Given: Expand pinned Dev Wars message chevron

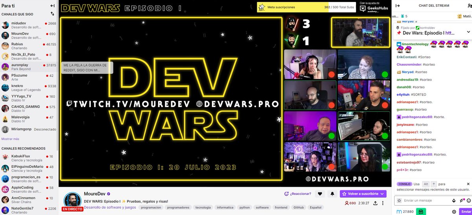Looking at the screenshot, I should tap(468, 32).
